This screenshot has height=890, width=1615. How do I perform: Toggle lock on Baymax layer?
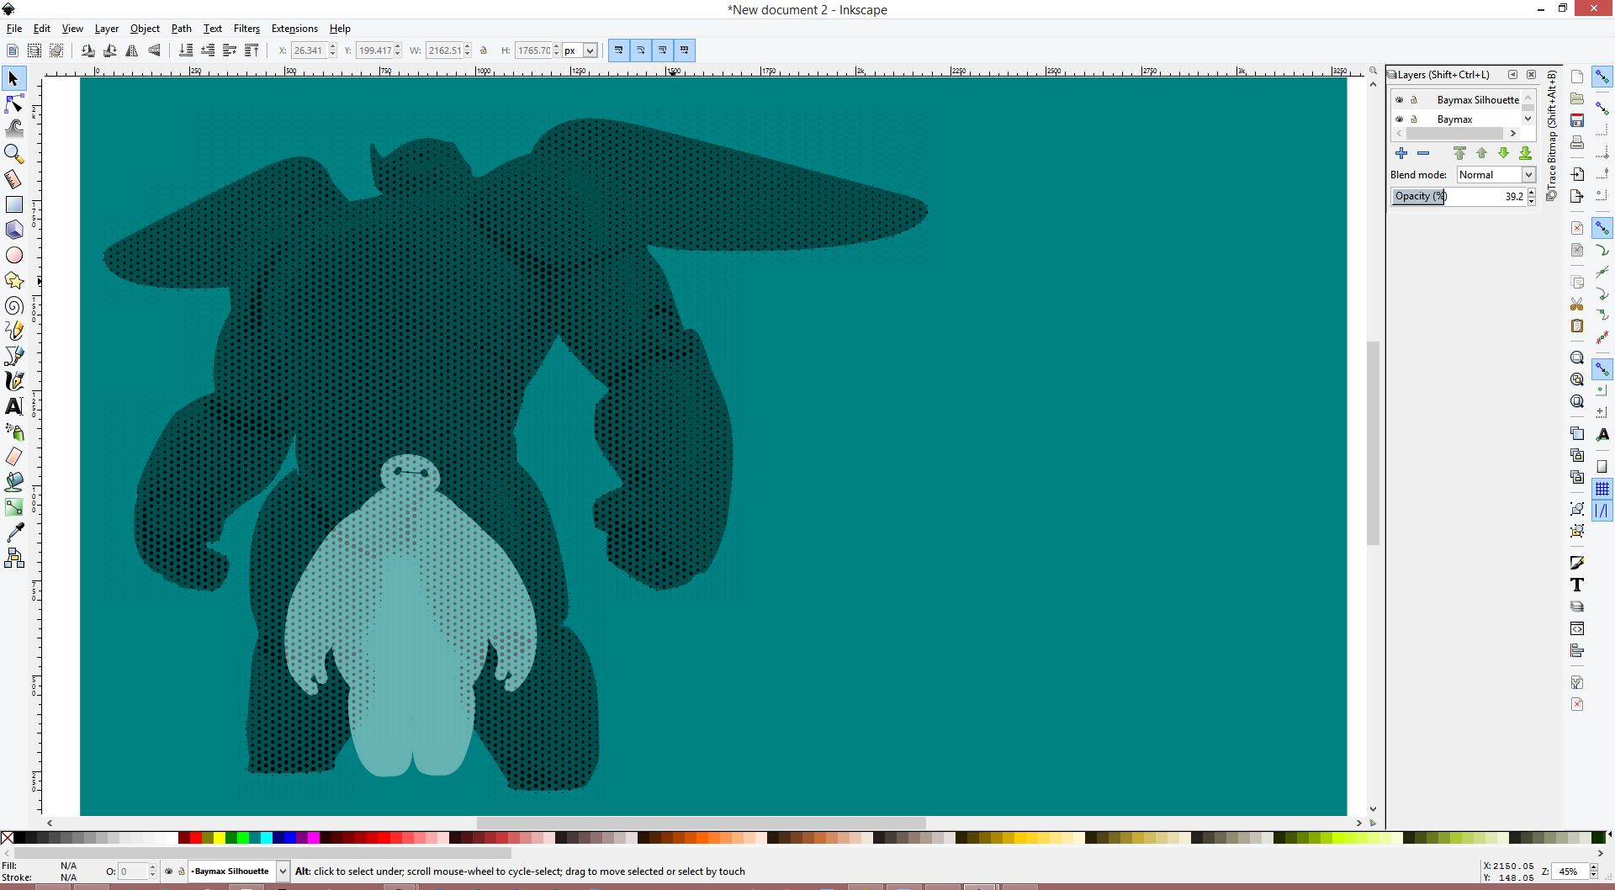click(x=1414, y=119)
